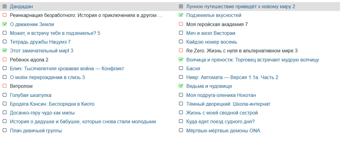Image resolution: width=344 pixels, height=142 pixels.
Task: Open the Мёртвые-мёртвые демоны ONA link
Action: click(x=223, y=130)
